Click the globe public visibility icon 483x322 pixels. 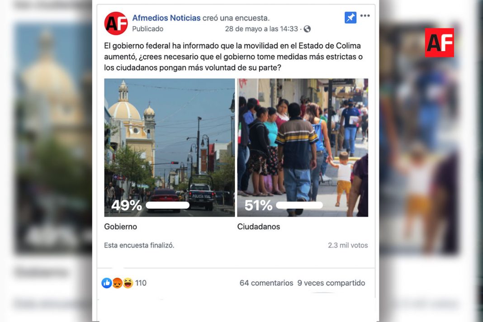(x=307, y=29)
